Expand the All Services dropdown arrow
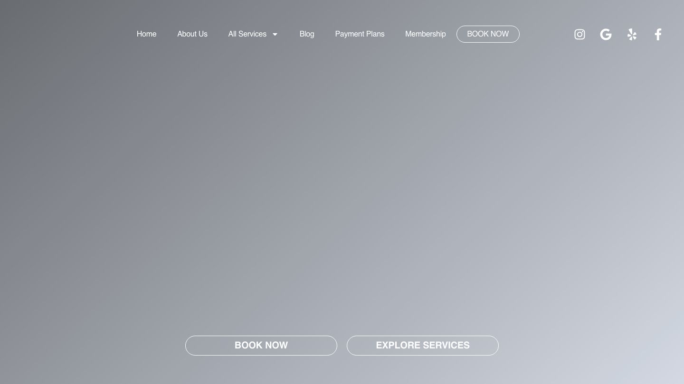 (x=275, y=34)
